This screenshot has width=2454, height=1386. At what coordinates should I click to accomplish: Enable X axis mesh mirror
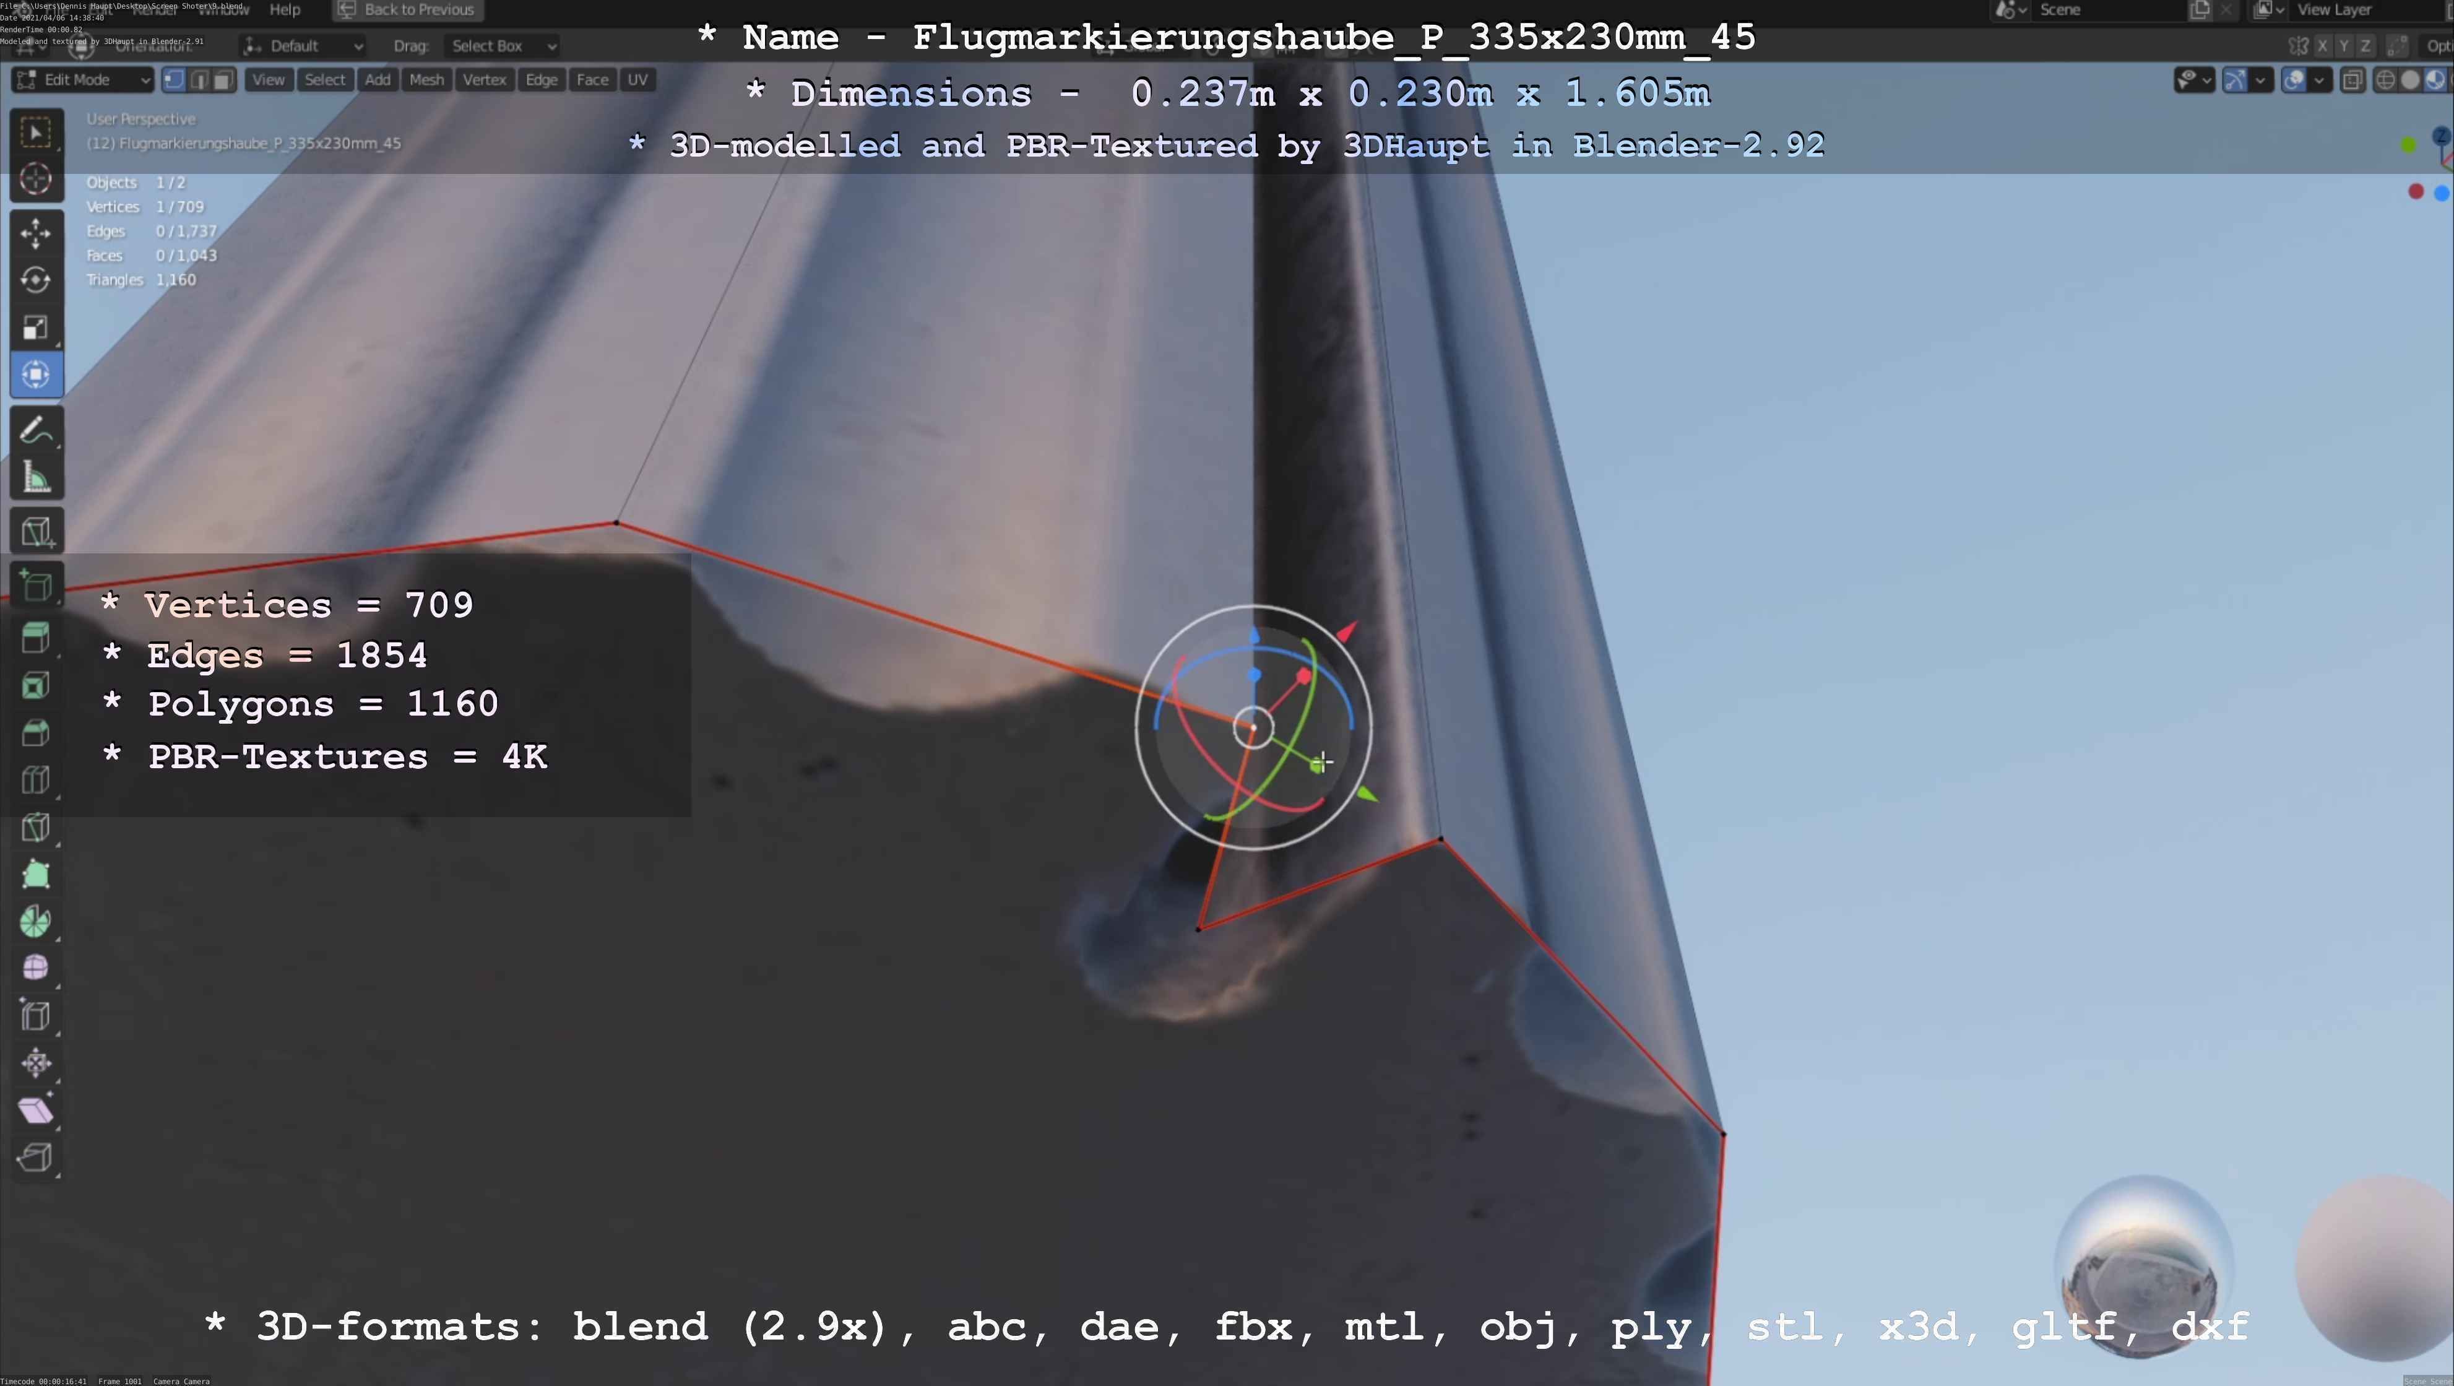(x=2323, y=46)
